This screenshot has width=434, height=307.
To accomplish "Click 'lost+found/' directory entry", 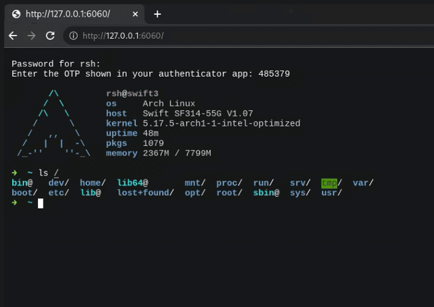I will (x=146, y=193).
